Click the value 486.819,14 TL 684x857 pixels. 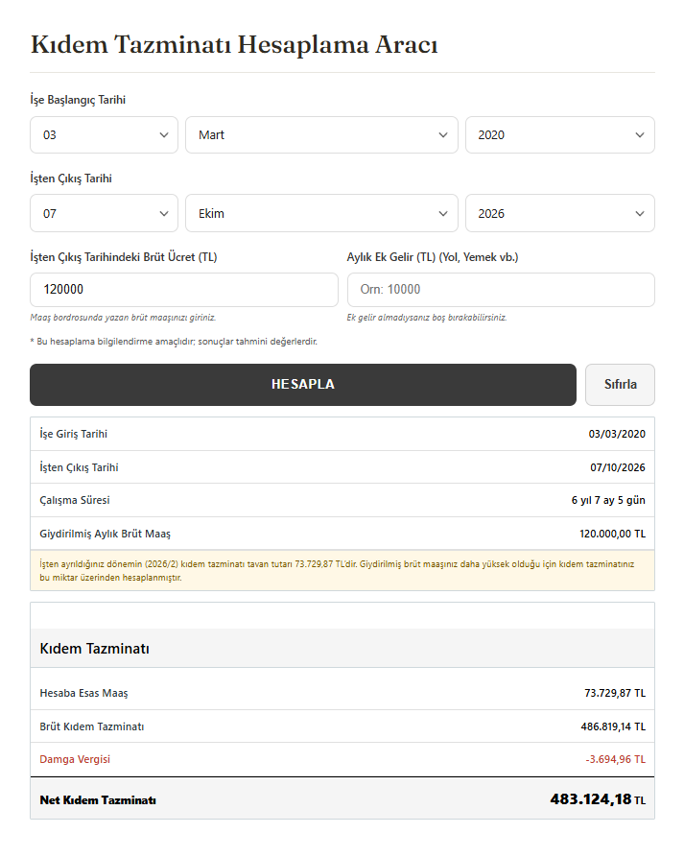pos(613,726)
